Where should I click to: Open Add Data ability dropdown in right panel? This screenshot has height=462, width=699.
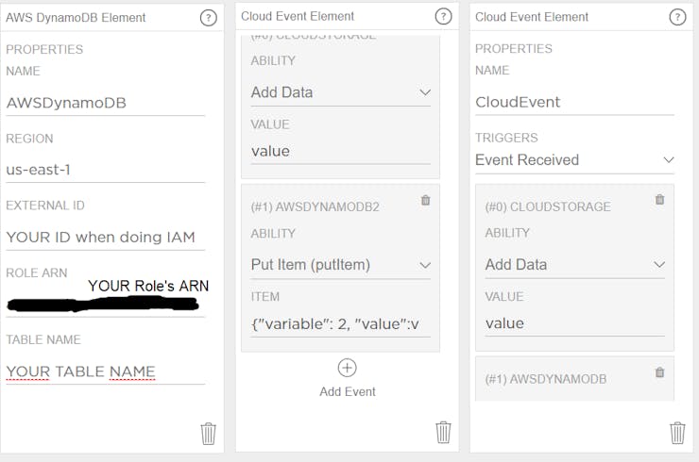point(574,265)
